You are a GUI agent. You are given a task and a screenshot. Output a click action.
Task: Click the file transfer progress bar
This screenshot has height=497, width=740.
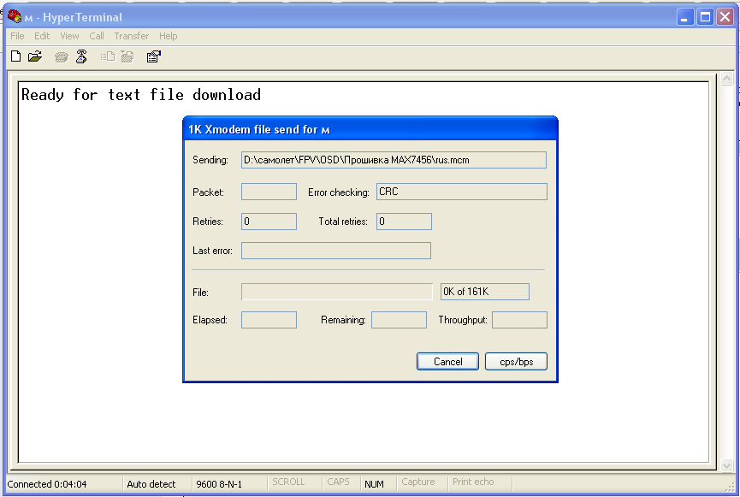(337, 292)
